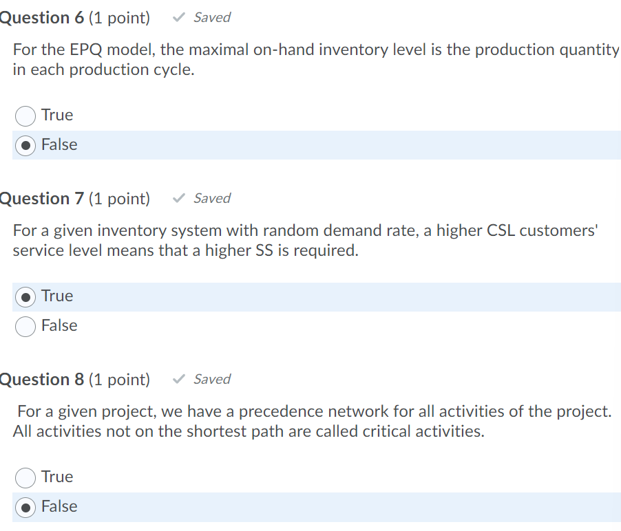
Task: Click the False label text under Question 7
Action: [x=58, y=326]
